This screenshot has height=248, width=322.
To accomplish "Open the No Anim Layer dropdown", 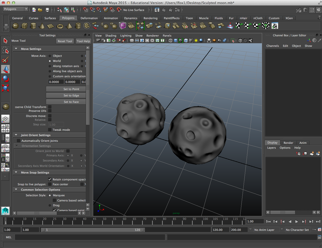I will tap(266, 230).
